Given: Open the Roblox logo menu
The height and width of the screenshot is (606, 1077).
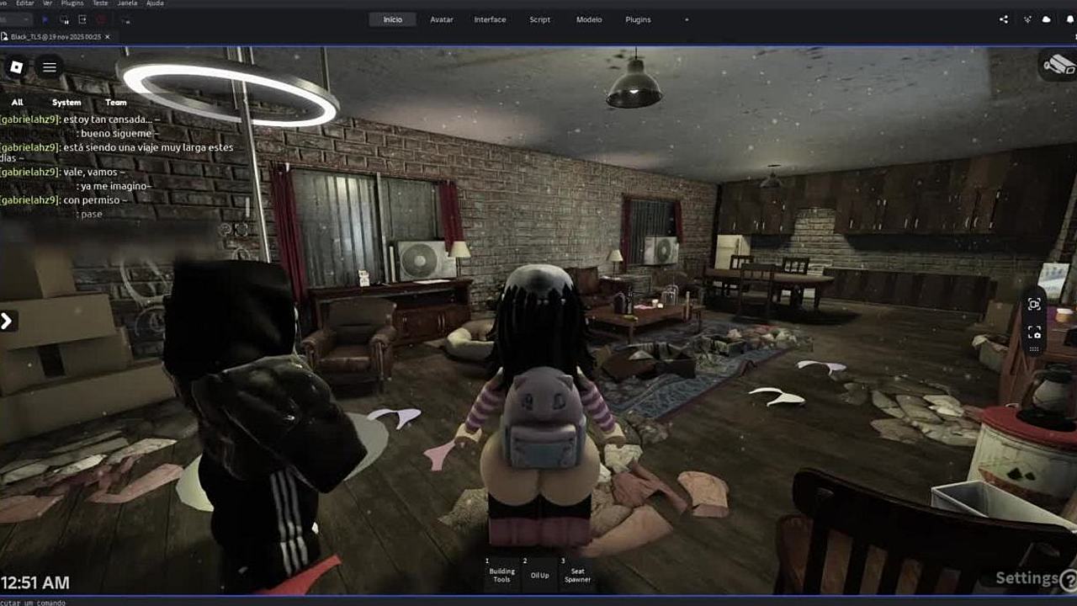Looking at the screenshot, I should tap(16, 67).
